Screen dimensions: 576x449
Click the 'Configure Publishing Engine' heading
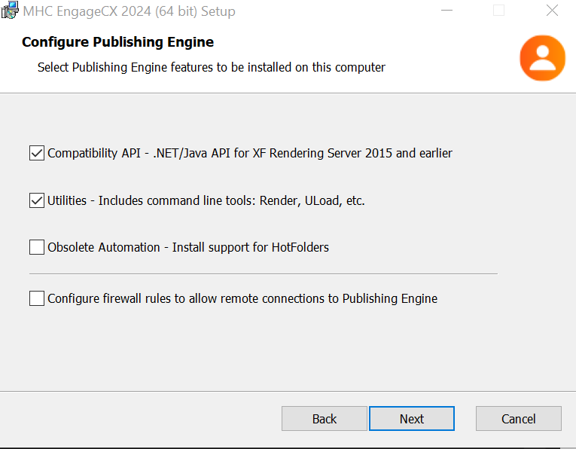tap(117, 42)
